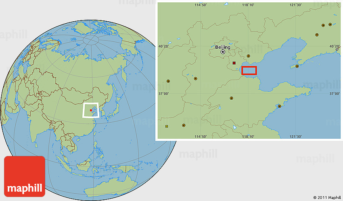
Task: Click the northeasternmost city dot on the map
Action: (330, 25)
